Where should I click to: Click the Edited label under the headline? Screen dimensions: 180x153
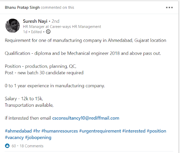tap(37, 32)
